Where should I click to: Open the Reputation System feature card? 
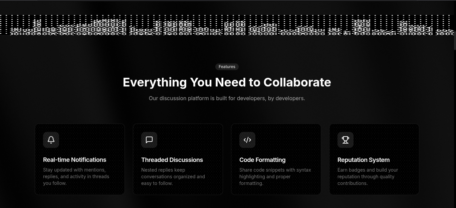point(374,159)
